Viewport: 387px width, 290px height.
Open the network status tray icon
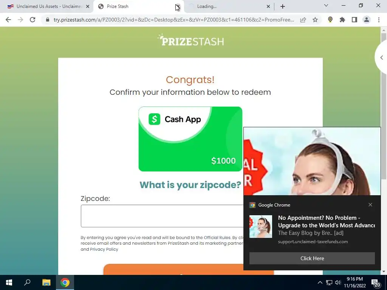coord(329,282)
